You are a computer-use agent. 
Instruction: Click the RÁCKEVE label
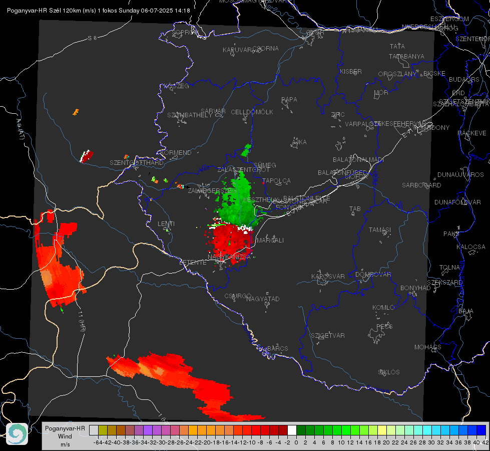(472, 133)
